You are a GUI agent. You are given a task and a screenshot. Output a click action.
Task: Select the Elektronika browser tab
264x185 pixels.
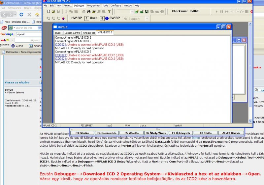(21, 52)
